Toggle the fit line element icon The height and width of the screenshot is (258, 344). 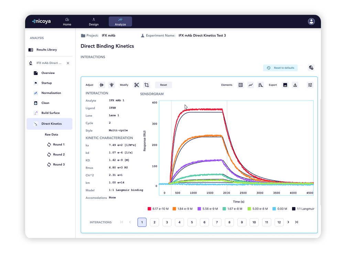tap(251, 85)
